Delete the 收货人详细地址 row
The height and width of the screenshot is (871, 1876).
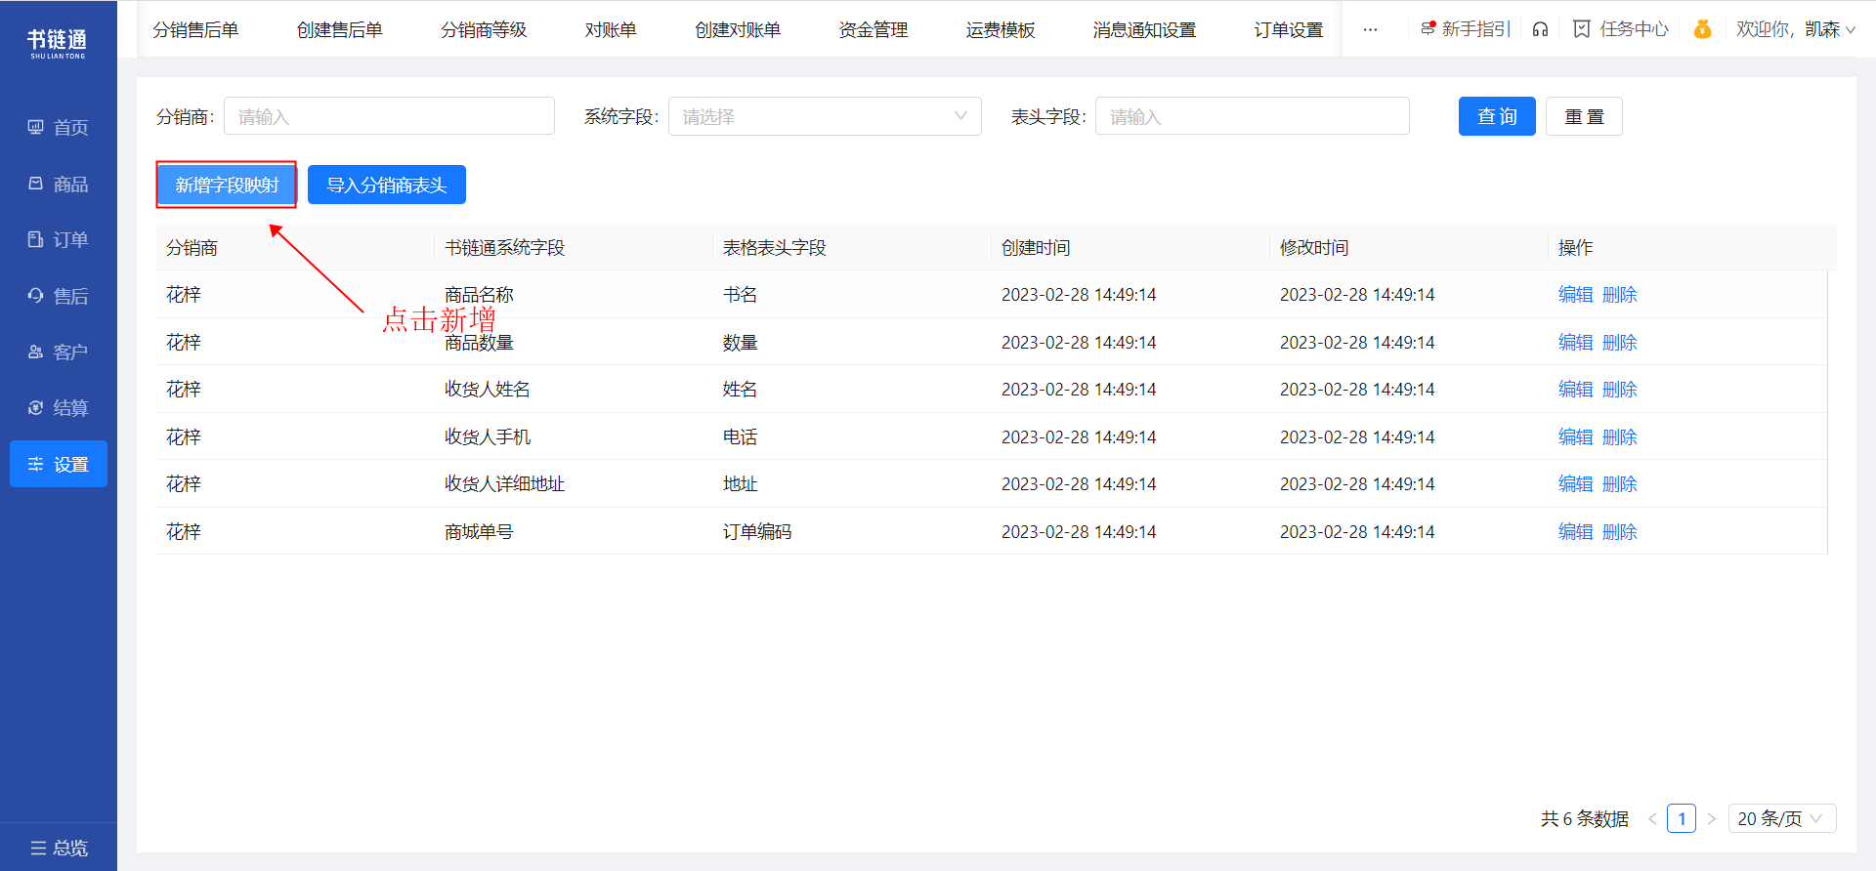[1620, 484]
